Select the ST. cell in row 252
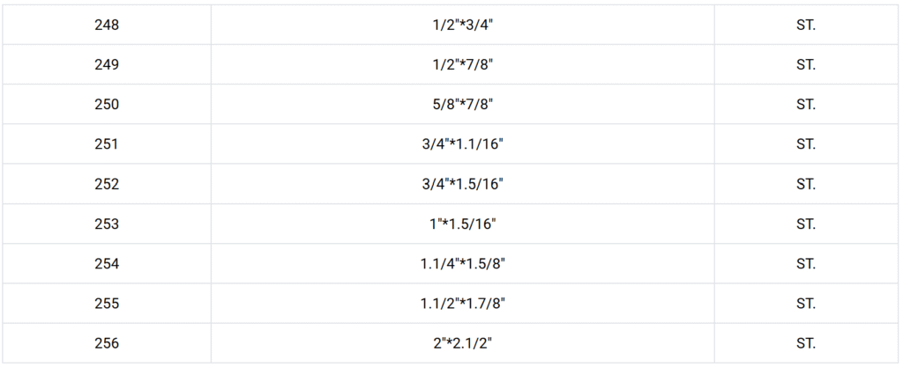Viewport: 903px width, 367px height. (x=805, y=184)
